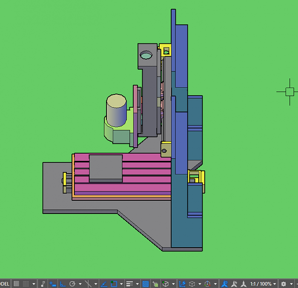Click the 3D Object Snap cube icon
Viewport: 298px width, 288px height.
click(166, 284)
